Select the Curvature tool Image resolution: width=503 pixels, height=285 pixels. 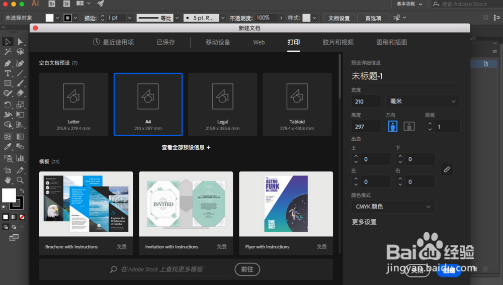20,63
